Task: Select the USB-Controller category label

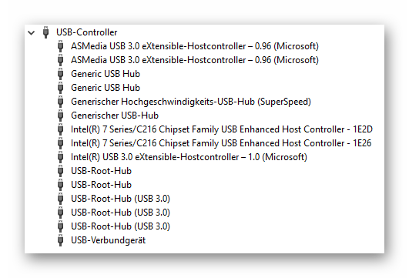Action: tap(87, 32)
